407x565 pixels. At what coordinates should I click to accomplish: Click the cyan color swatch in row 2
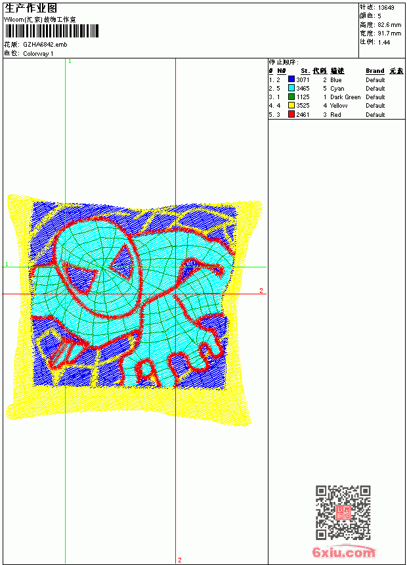(291, 88)
